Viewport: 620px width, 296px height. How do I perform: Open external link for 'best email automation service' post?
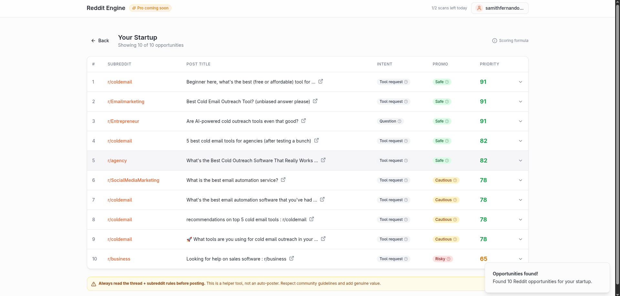[x=283, y=180]
